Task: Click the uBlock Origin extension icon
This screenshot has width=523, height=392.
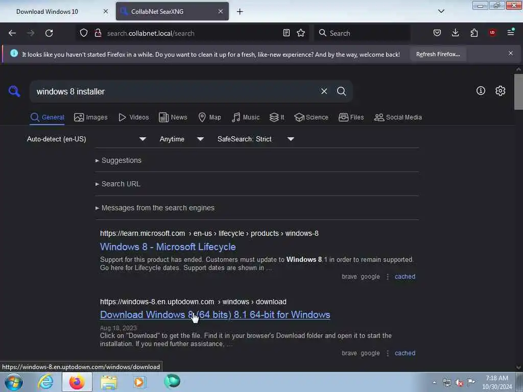Action: (x=492, y=33)
